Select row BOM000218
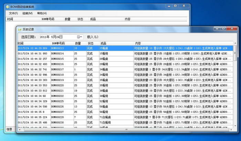 click(x=125, y=75)
